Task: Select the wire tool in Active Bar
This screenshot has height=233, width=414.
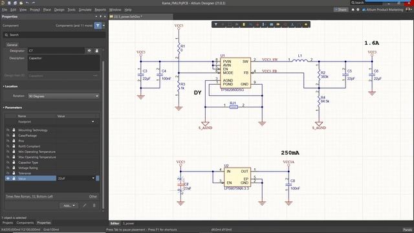Action: point(250,25)
